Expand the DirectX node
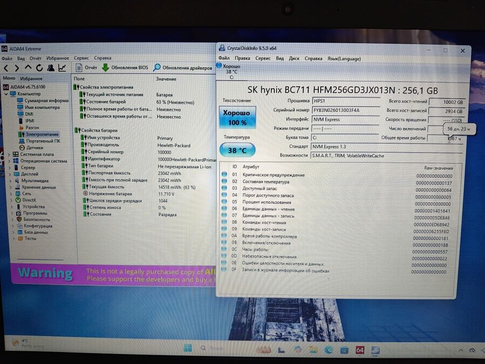485x364 pixels. tap(11, 200)
